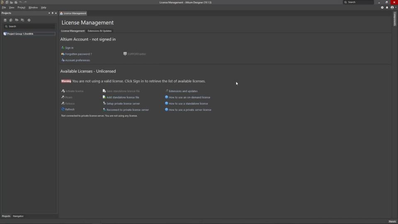Viewport: 398px width, 224px height.
Task: Click the third folder icon in Projects toolbar
Action: point(17,20)
